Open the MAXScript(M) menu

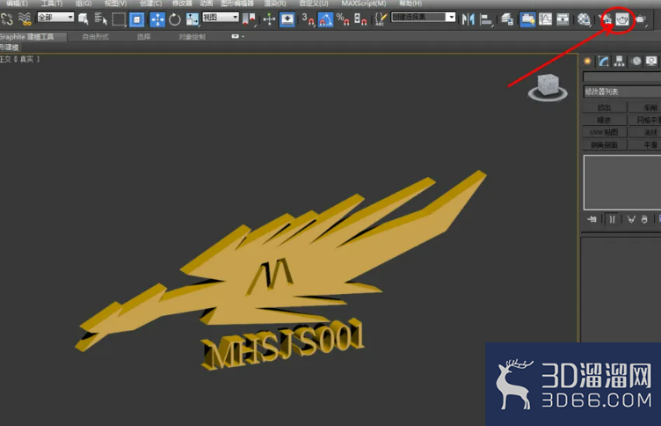[363, 4]
